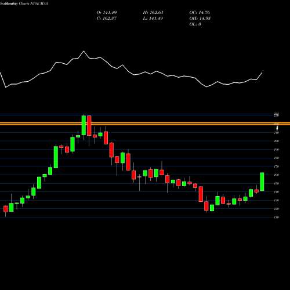Click the 110 price axis label
Viewport: 290px width, 290px height.
point(276,217)
